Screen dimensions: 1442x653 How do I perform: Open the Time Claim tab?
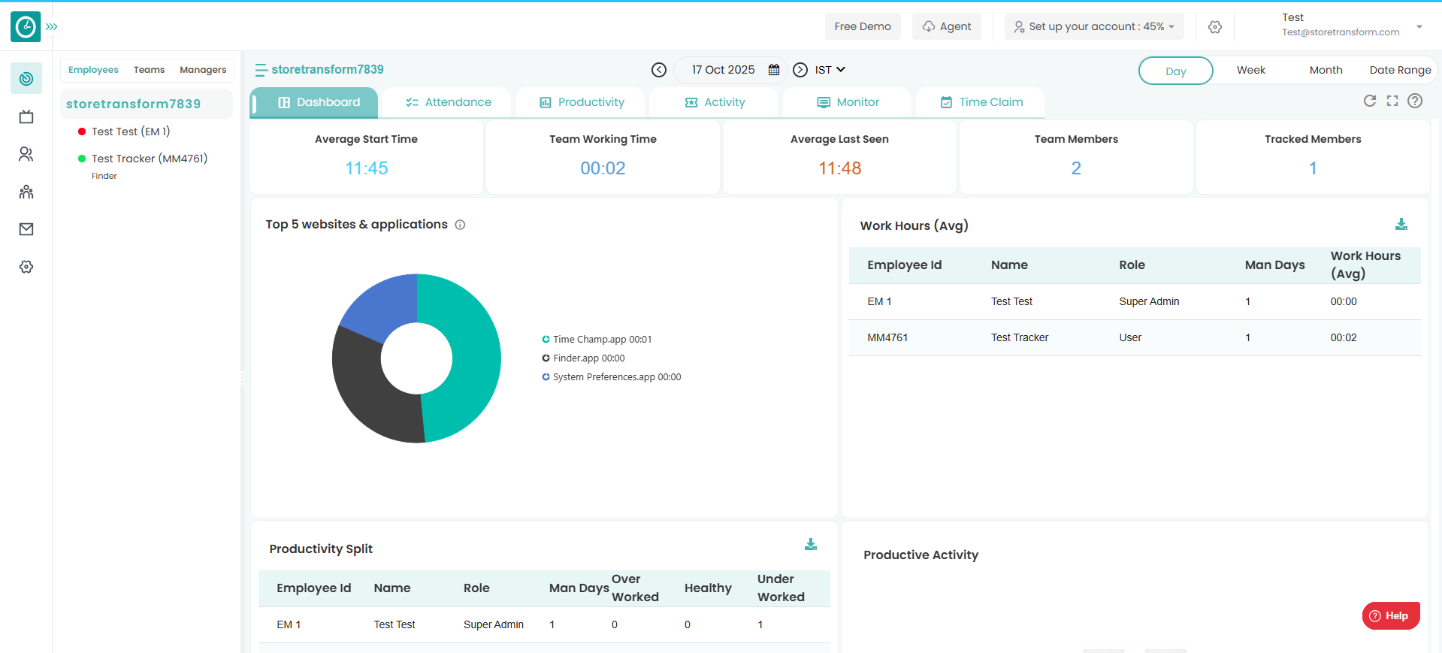click(981, 102)
